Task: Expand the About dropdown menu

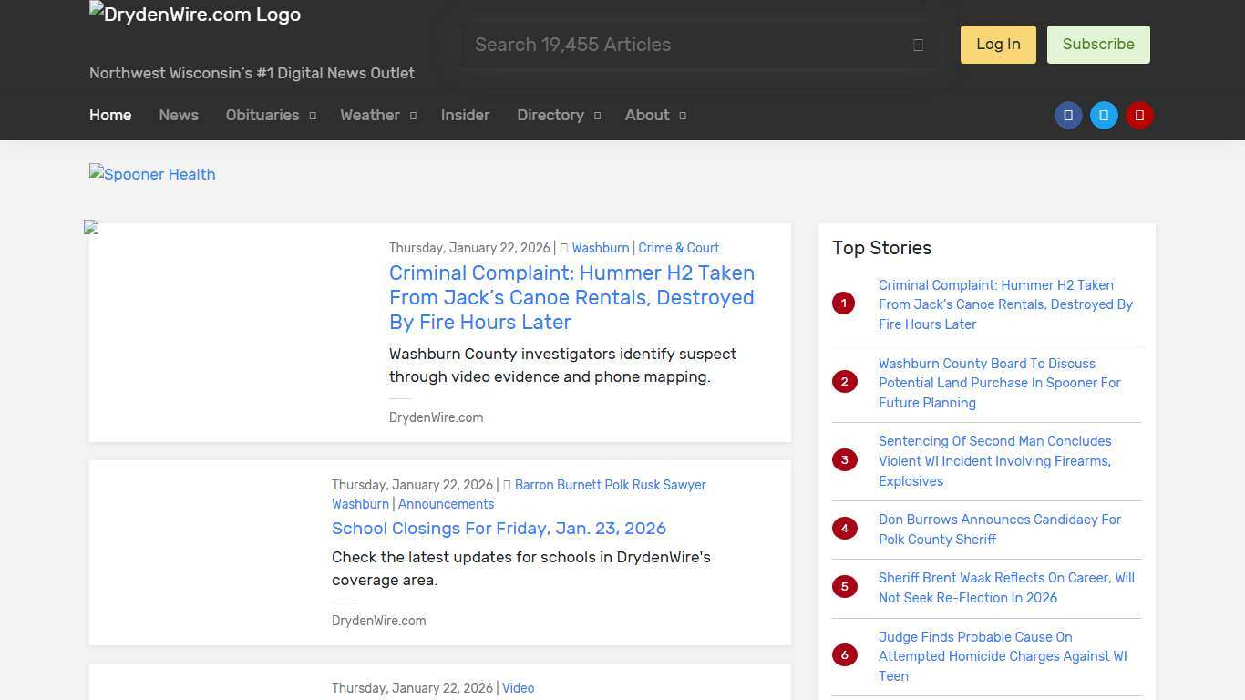Action: click(x=654, y=116)
